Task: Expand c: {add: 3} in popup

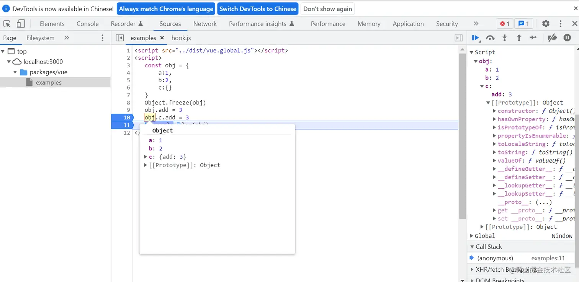Action: [146, 157]
